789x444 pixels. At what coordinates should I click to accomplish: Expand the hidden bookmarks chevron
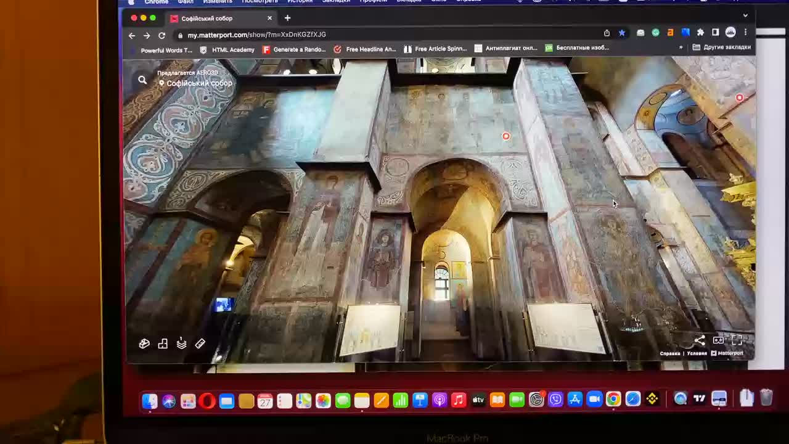(681, 47)
